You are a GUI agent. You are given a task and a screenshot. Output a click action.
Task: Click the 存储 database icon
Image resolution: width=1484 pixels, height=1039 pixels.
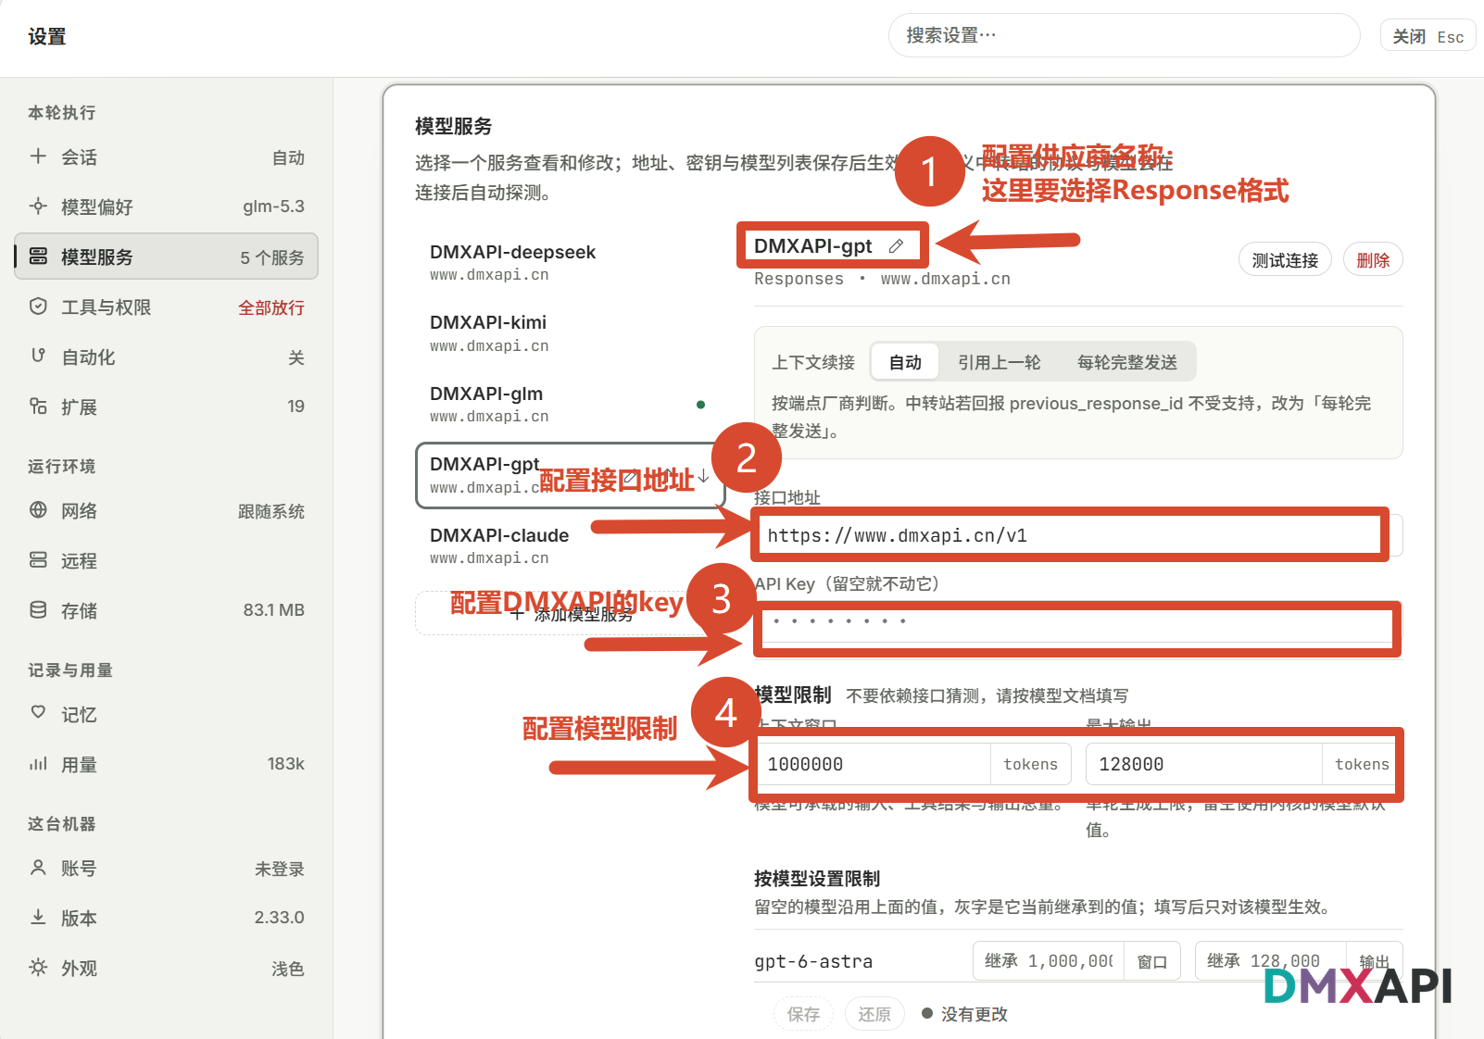tap(38, 610)
